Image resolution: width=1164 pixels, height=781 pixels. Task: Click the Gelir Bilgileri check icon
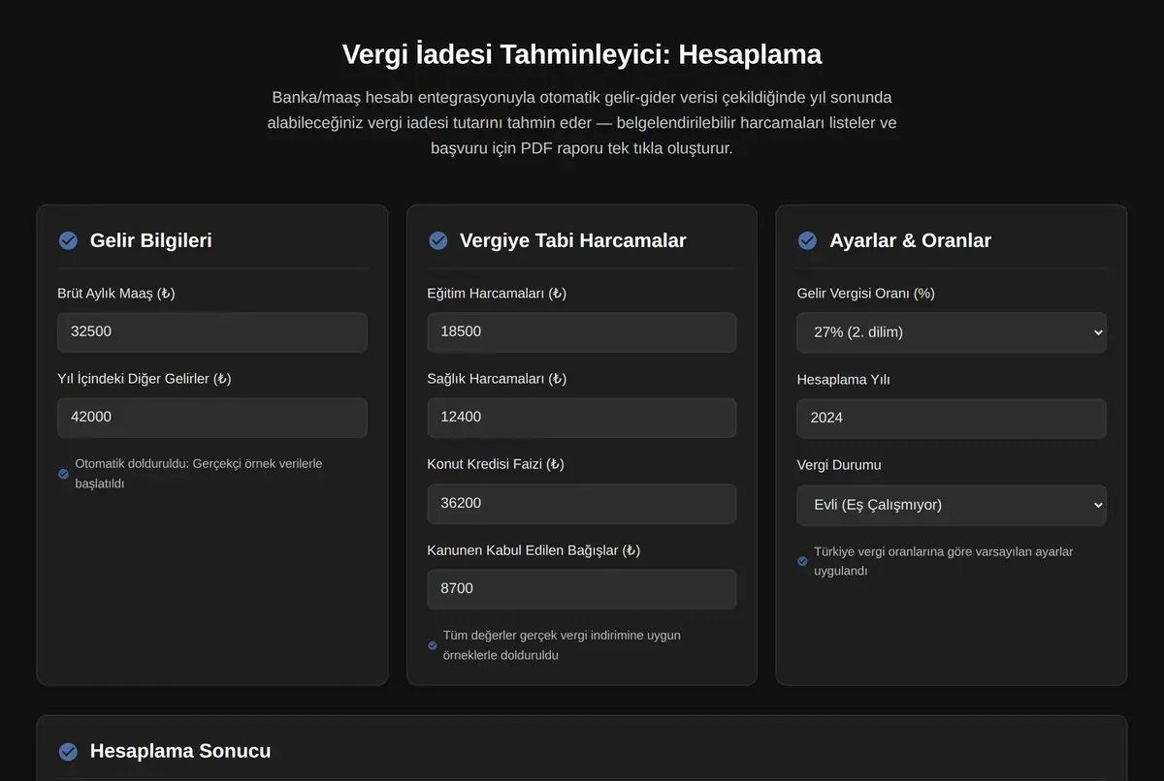click(x=68, y=240)
